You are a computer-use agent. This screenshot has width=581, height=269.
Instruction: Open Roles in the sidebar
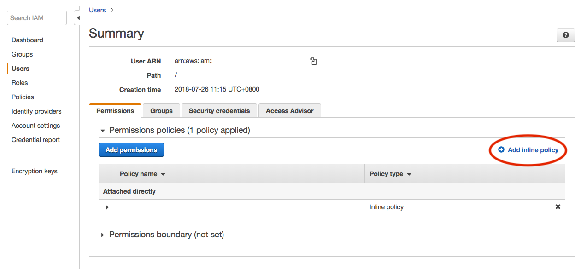click(20, 83)
